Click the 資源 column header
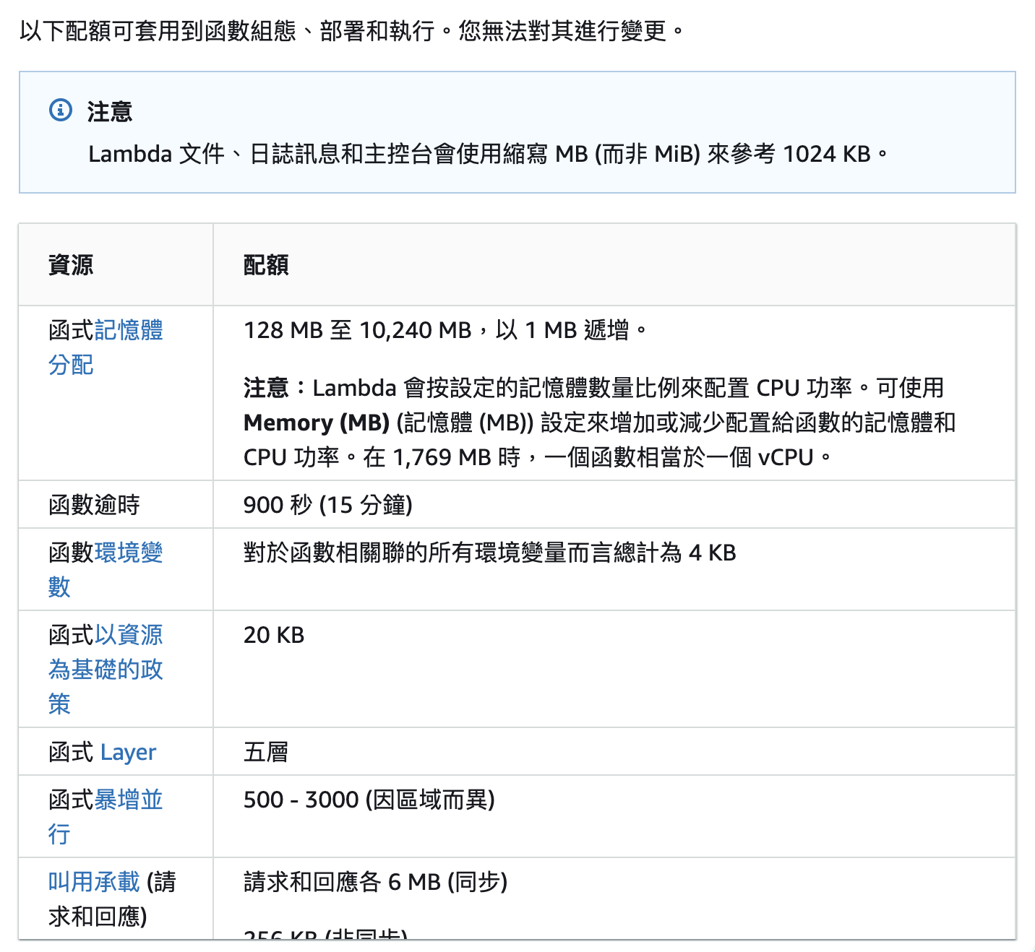Viewport: 1035px width, 952px height. [x=71, y=265]
